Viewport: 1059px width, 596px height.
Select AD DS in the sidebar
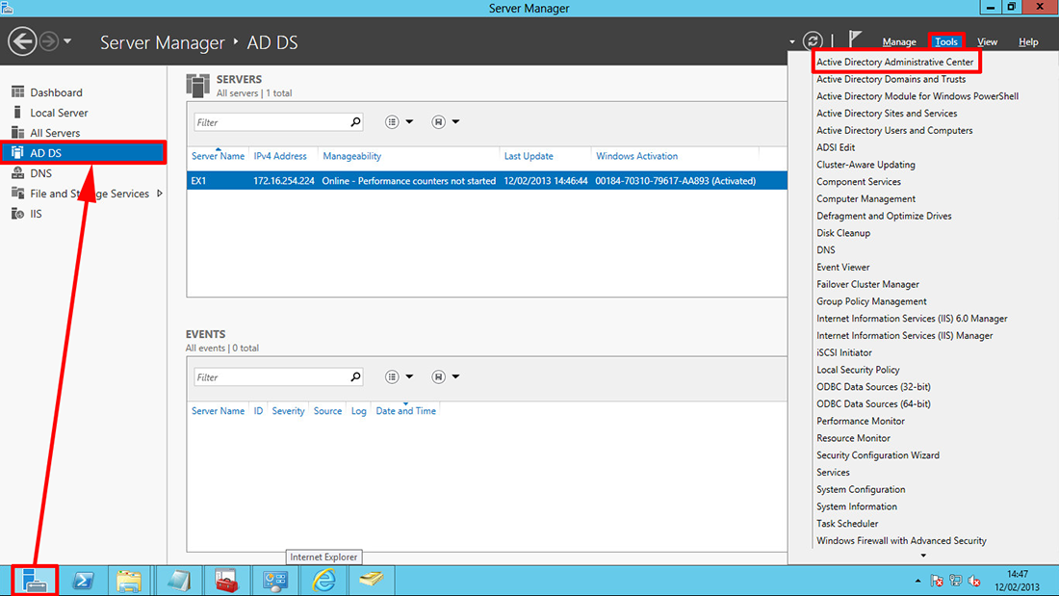pyautogui.click(x=83, y=153)
